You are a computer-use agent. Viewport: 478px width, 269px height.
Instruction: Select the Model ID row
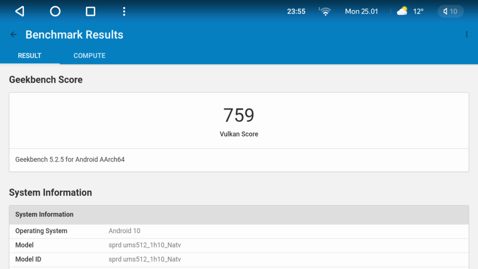[239, 259]
